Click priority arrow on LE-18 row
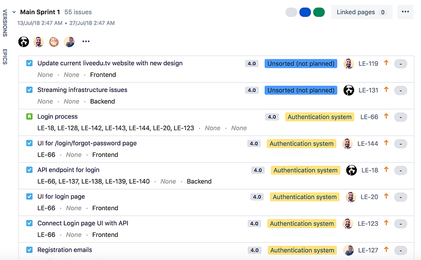The height and width of the screenshot is (260, 421). tap(386, 170)
